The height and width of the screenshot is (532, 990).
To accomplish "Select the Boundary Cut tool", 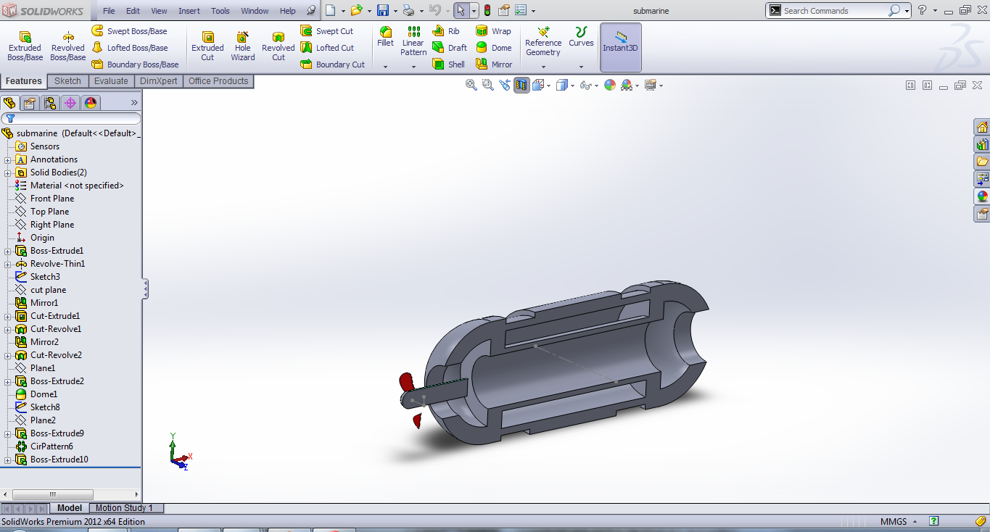I will (x=333, y=65).
